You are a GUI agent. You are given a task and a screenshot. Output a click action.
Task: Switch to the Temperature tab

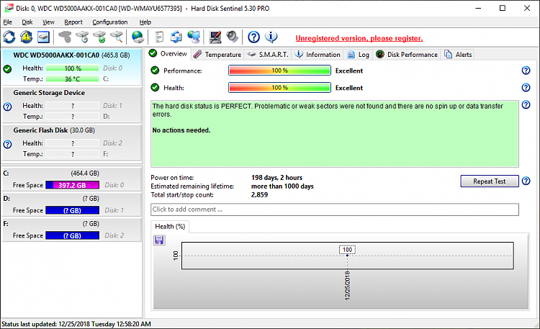click(217, 55)
